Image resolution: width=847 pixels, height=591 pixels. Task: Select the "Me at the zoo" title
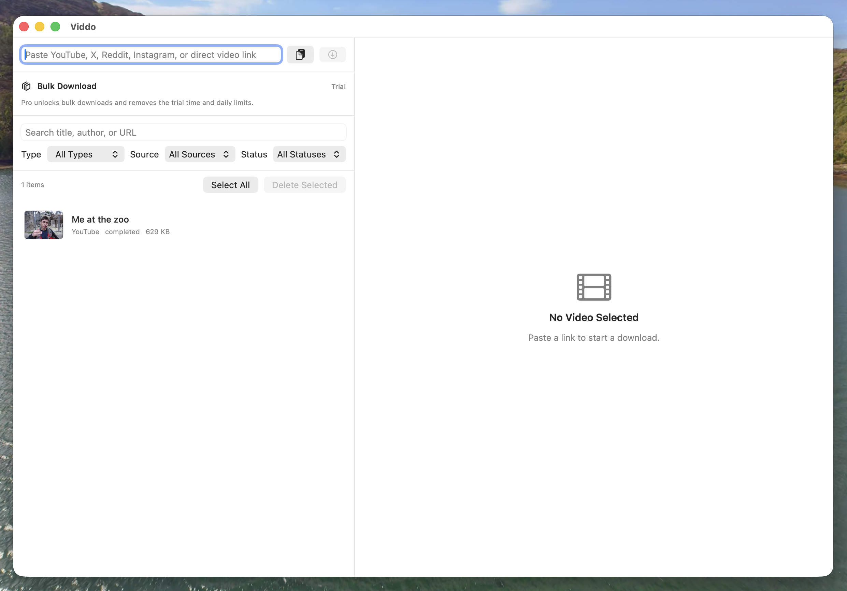tap(100, 219)
